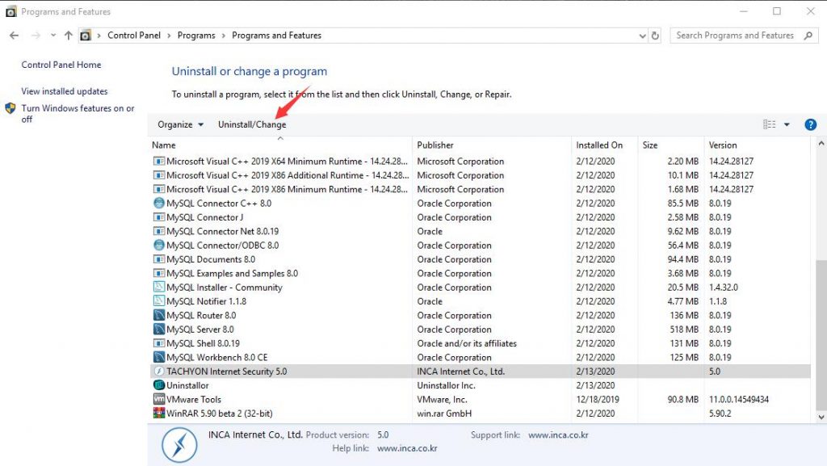The height and width of the screenshot is (466, 827).
Task: Click 'VMware, Inc.' publisher cell
Action: click(x=442, y=399)
